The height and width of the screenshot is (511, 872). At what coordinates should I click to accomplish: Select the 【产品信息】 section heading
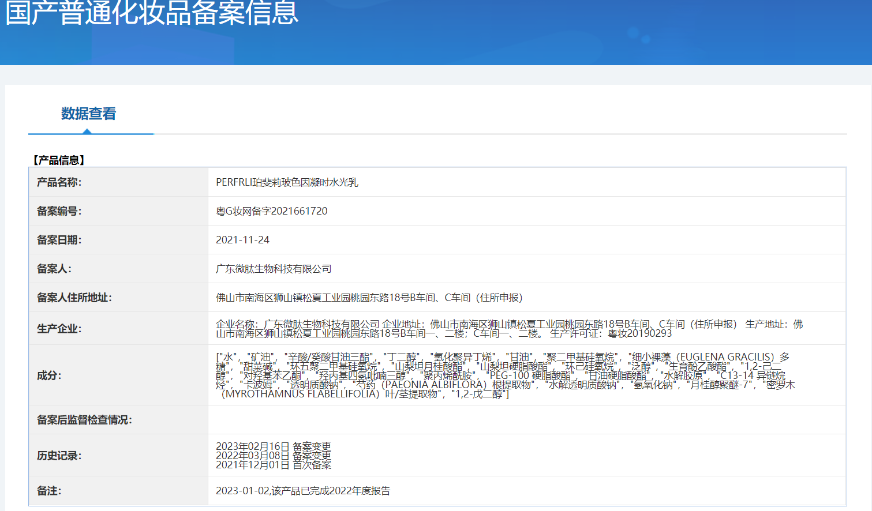(59, 160)
